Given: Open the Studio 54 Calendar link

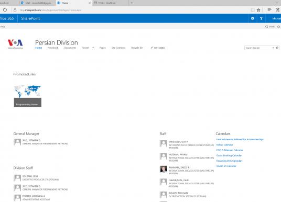Looking at the screenshot, I should (x=226, y=166).
